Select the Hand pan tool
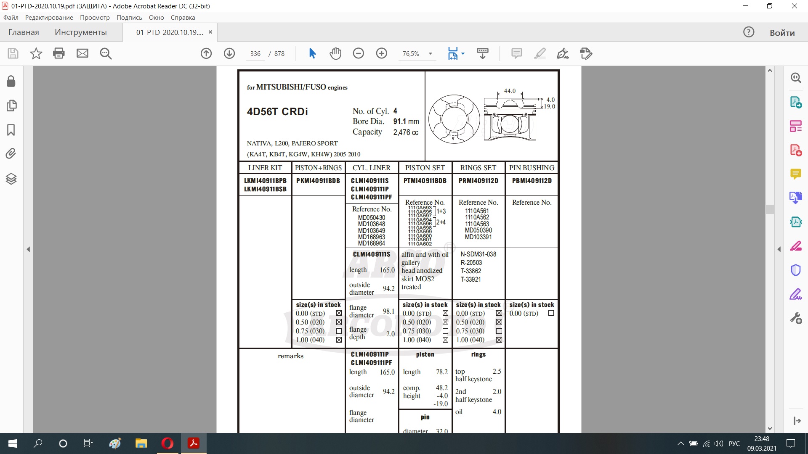 335,53
